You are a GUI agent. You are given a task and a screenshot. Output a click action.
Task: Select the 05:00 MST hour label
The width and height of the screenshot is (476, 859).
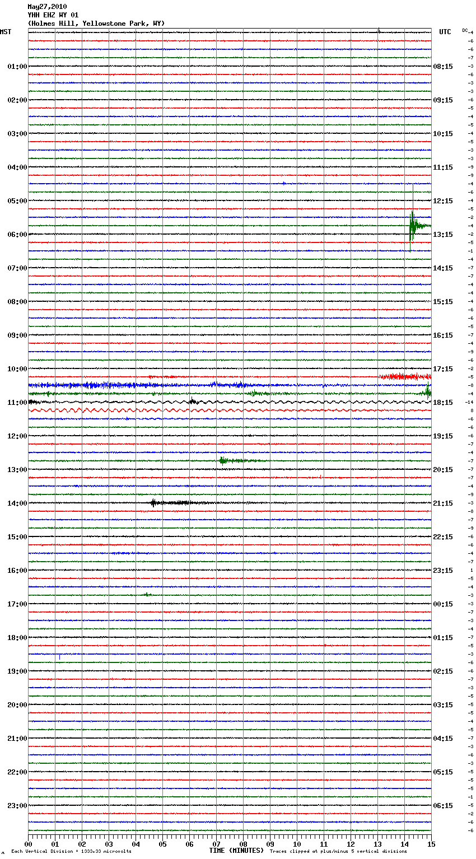(x=17, y=201)
